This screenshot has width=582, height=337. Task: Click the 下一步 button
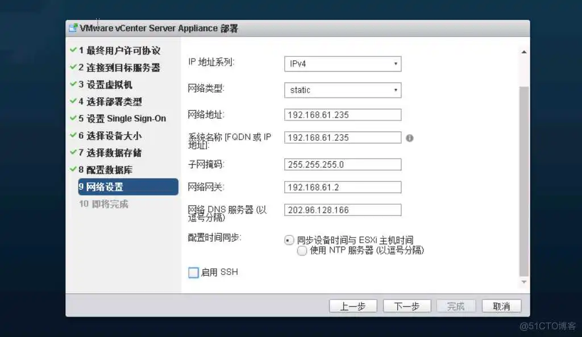(x=407, y=306)
